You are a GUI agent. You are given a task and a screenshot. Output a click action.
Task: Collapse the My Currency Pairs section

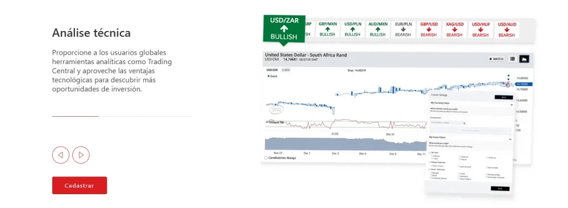511,105
